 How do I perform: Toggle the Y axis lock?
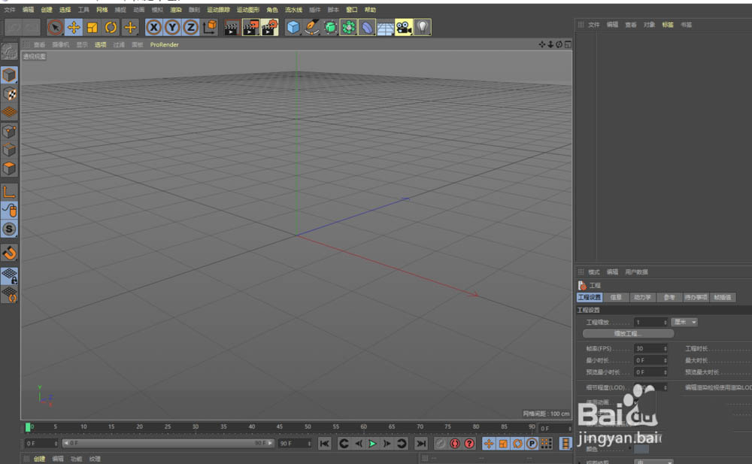(x=172, y=28)
